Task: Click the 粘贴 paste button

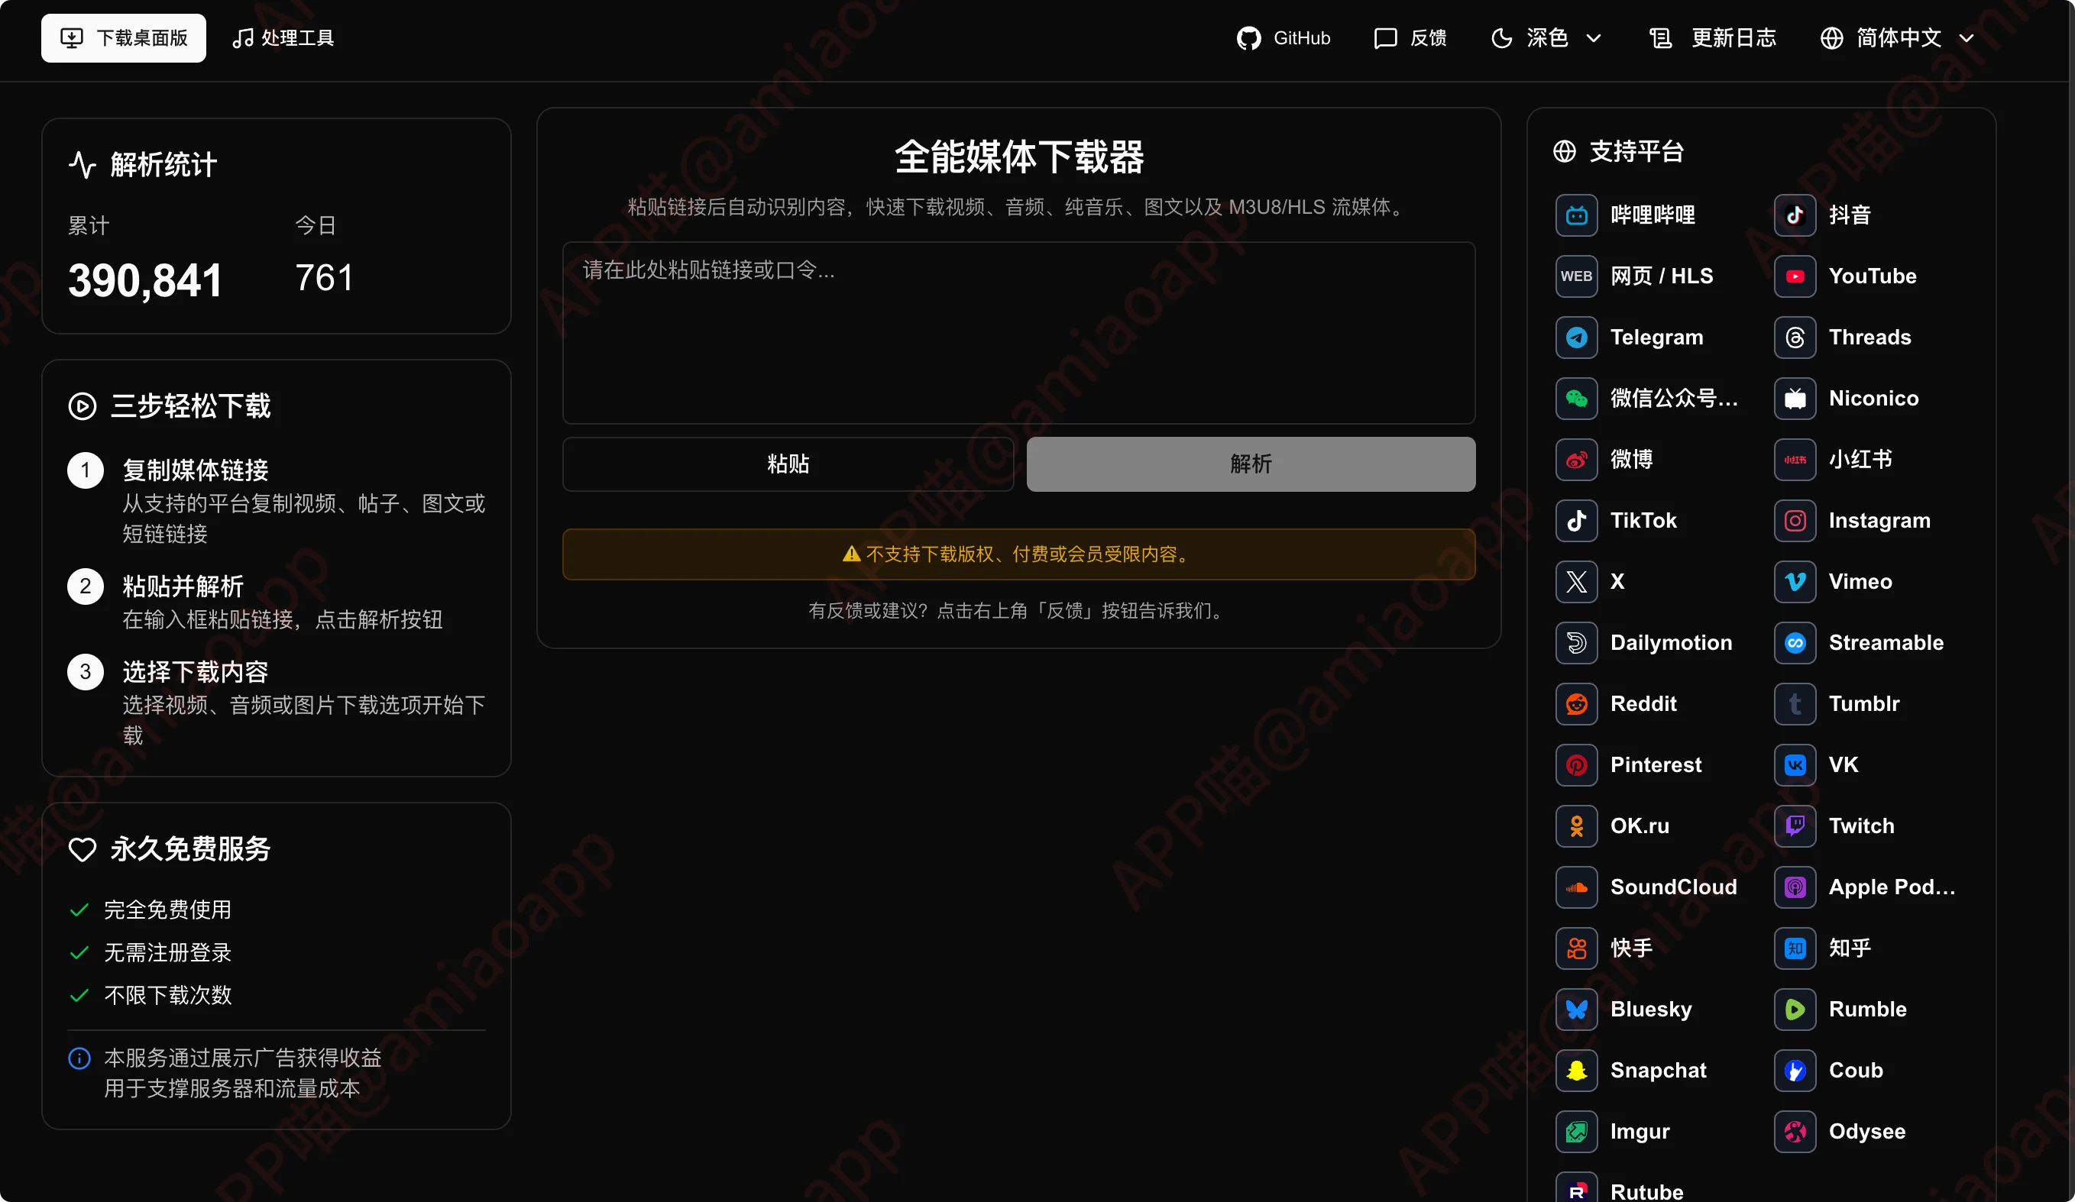Action: tap(788, 464)
